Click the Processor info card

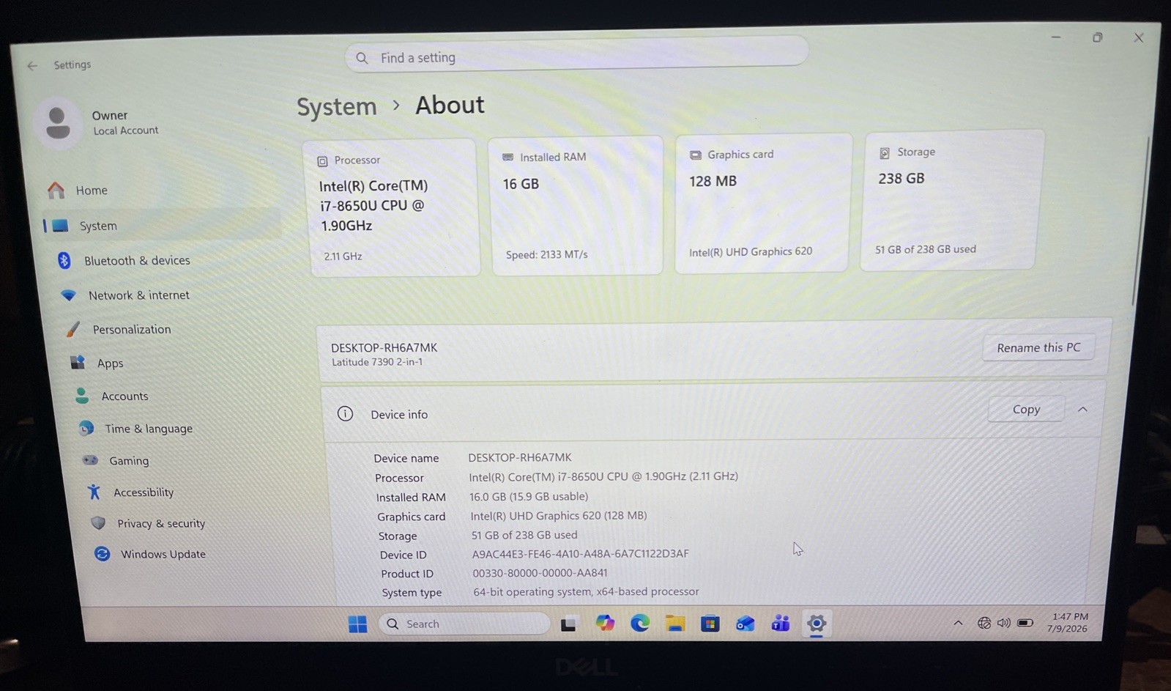tap(392, 207)
